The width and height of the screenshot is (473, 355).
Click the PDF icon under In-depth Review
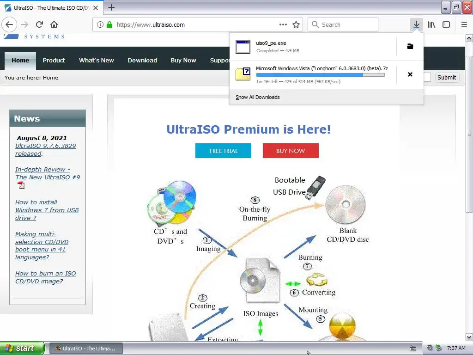[21, 185]
